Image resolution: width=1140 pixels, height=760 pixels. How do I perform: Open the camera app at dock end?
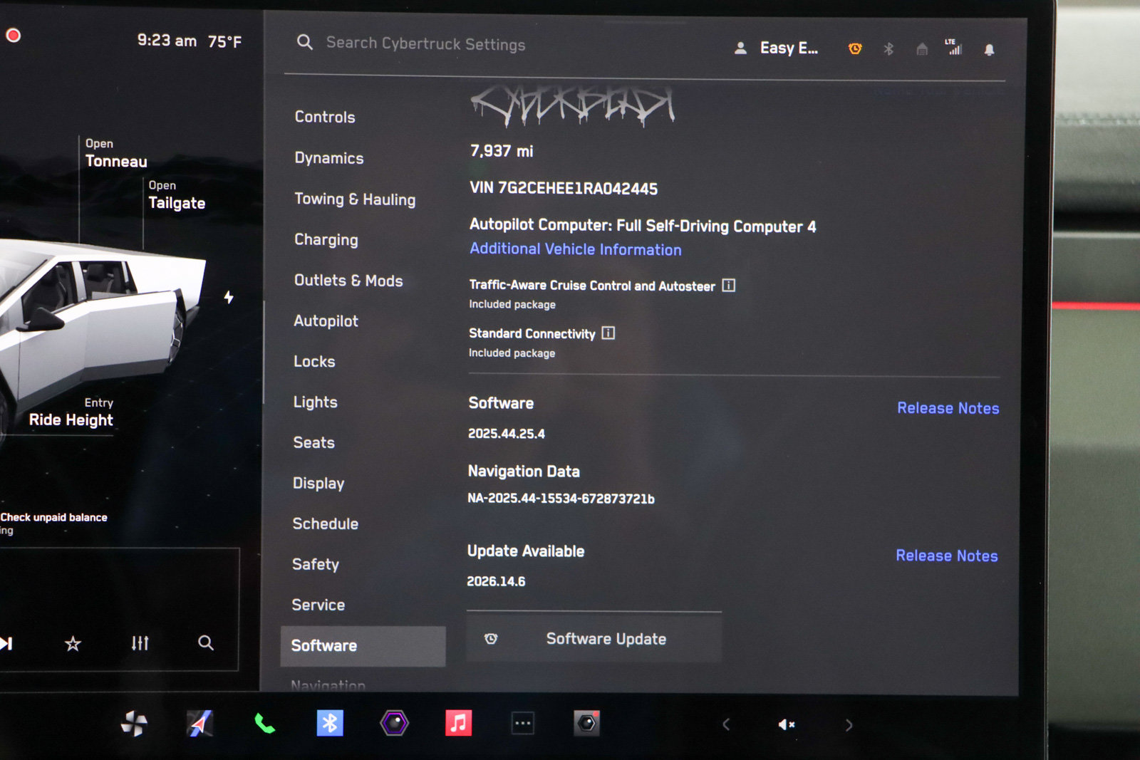586,724
